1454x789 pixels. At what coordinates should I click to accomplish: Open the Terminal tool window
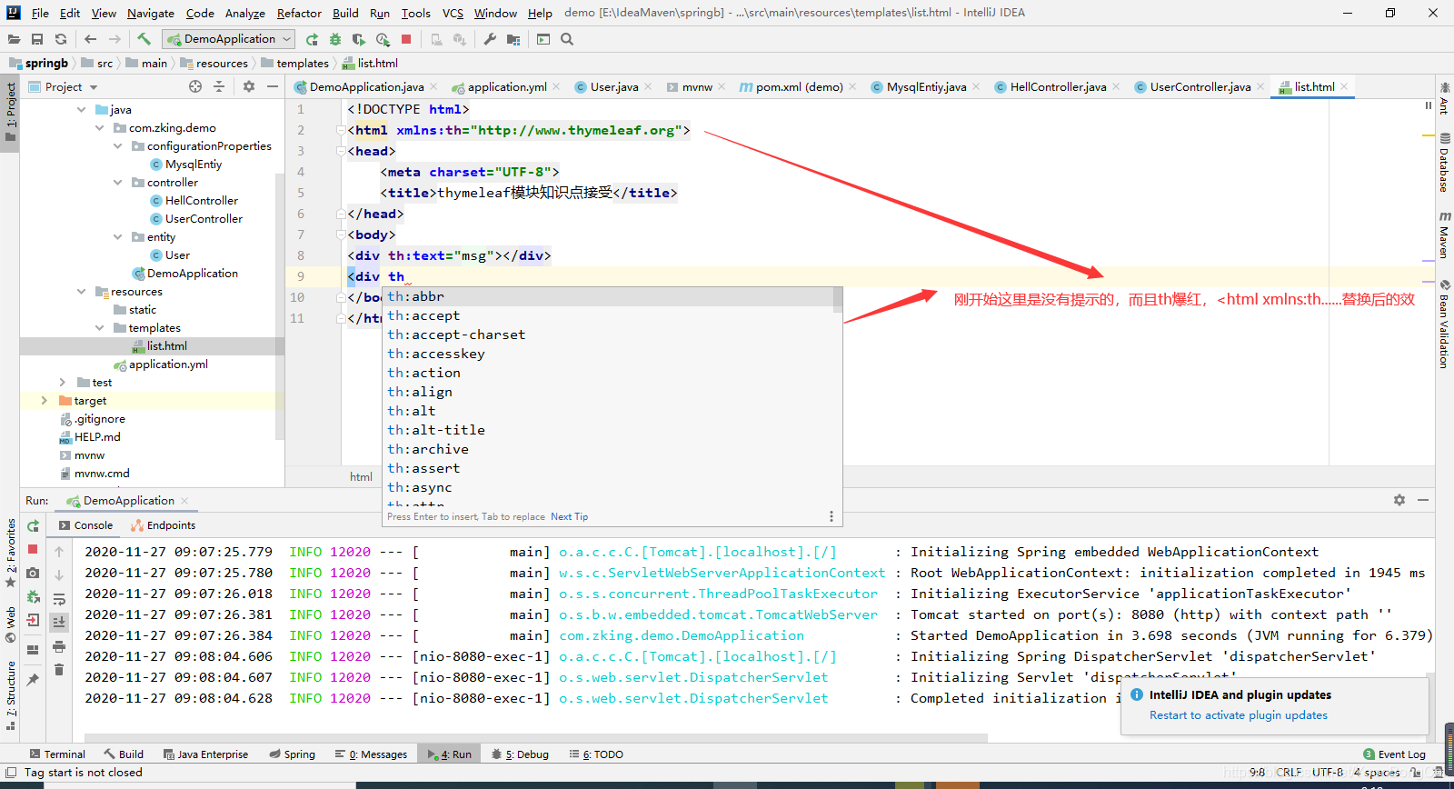[56, 754]
